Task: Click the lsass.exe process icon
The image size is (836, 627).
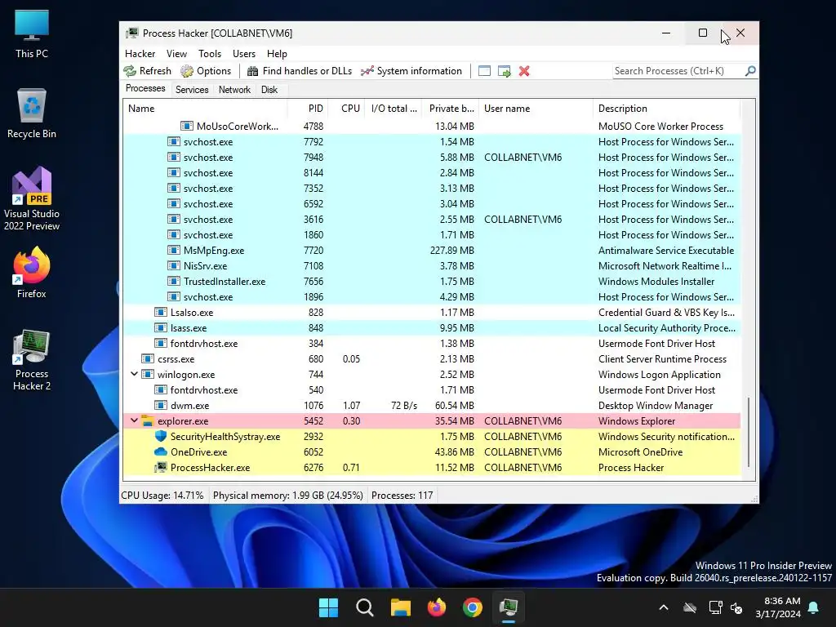Action: pos(161,328)
